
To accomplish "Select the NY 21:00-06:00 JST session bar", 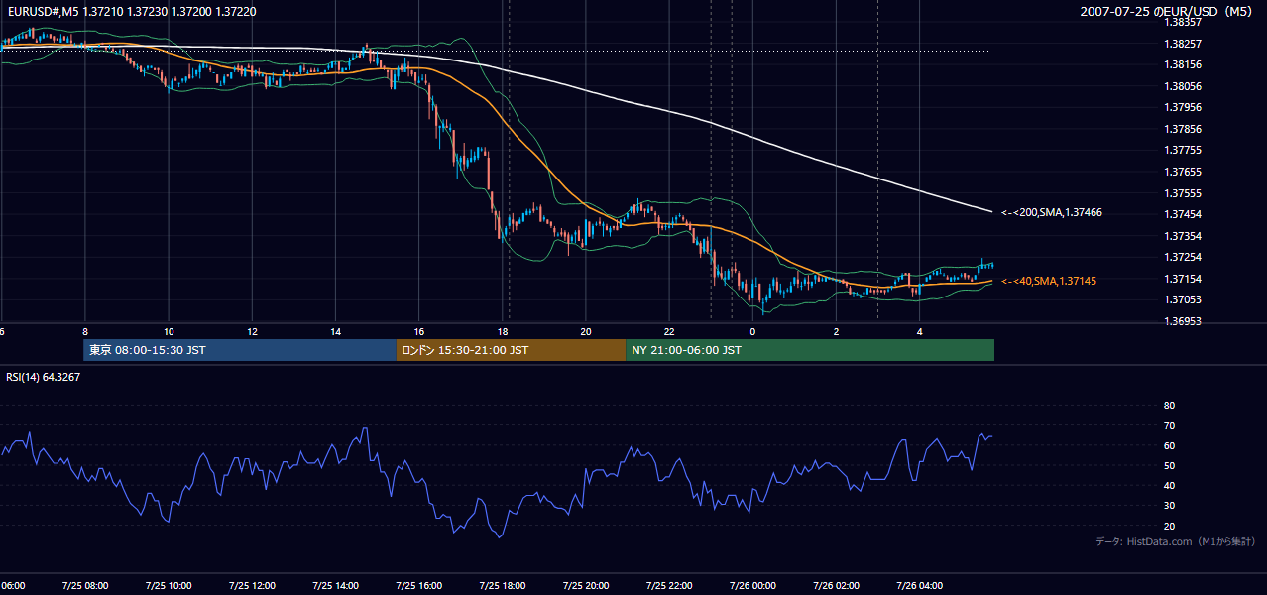I will point(810,350).
